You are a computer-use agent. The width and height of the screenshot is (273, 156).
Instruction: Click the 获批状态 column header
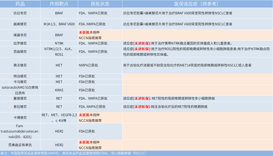click(100, 4)
